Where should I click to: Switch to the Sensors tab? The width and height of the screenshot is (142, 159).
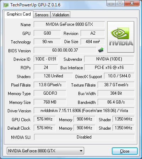(x=42, y=15)
